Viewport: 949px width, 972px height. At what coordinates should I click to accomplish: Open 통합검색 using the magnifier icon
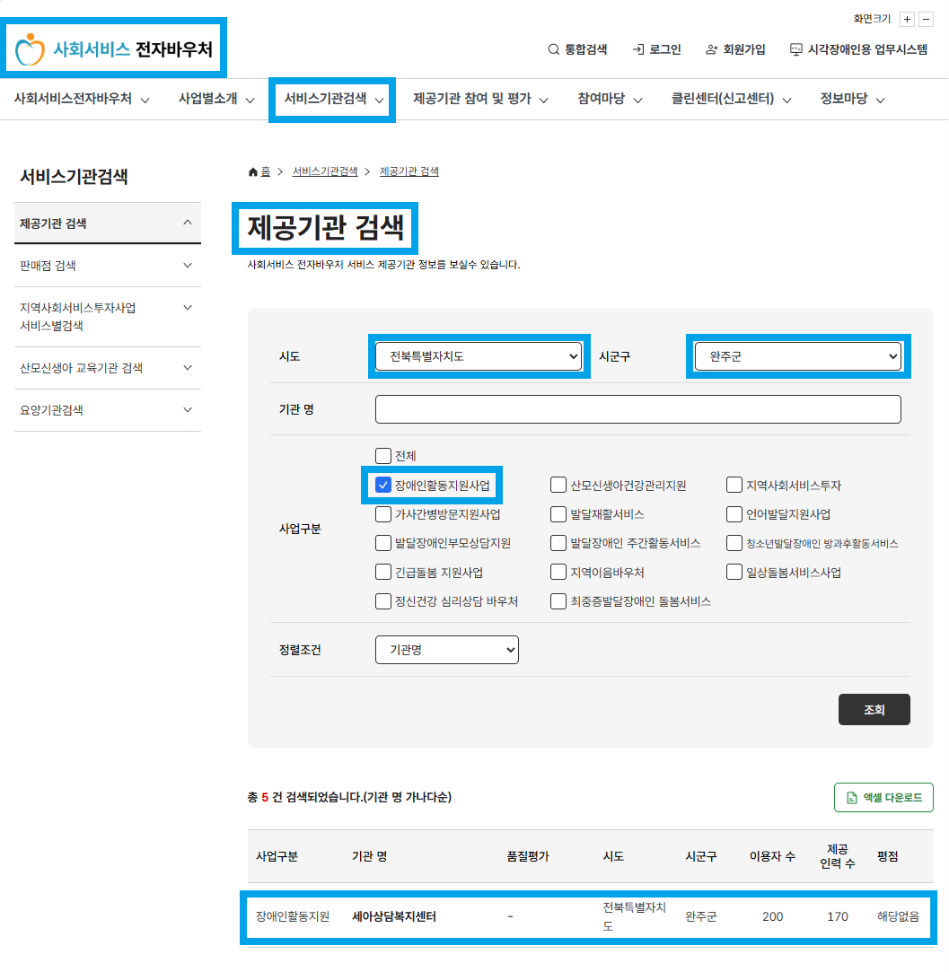pyautogui.click(x=554, y=49)
